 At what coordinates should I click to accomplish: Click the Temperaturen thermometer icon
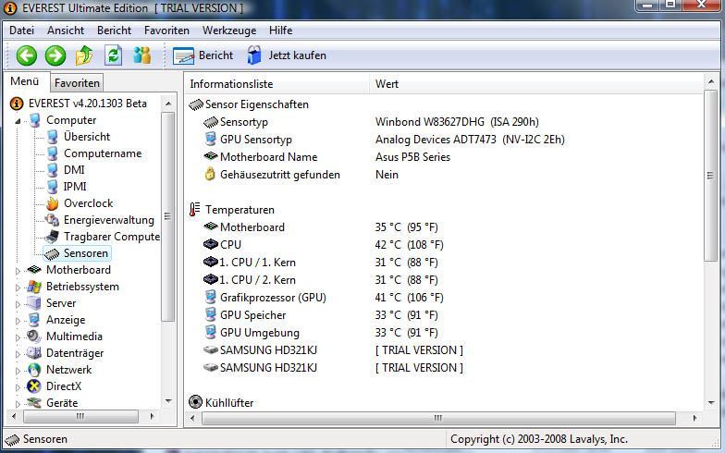click(194, 209)
